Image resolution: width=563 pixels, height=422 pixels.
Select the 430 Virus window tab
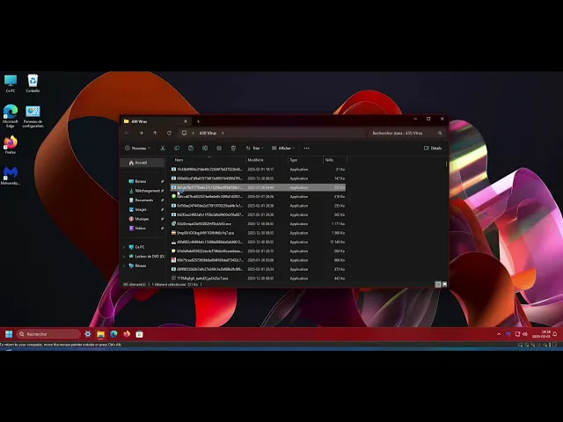[155, 121]
